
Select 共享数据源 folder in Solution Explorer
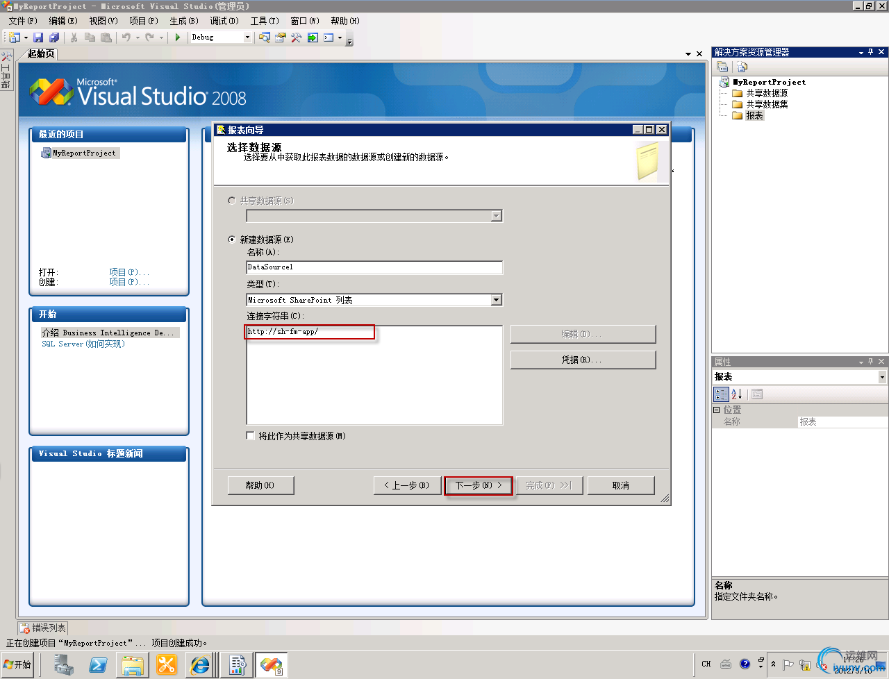(767, 93)
